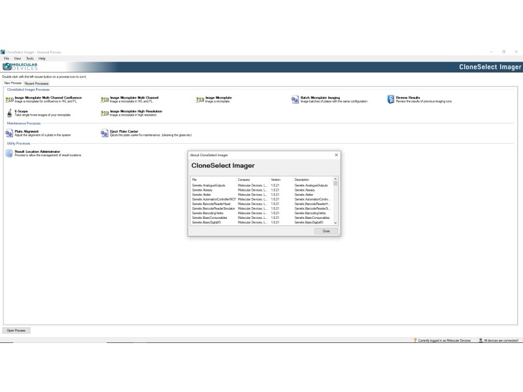Select the Genetix.BarcodingVerbs row
The image size is (523, 392).
coord(262,213)
